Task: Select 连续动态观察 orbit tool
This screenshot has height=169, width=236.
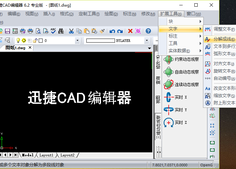Action: tap(181, 84)
